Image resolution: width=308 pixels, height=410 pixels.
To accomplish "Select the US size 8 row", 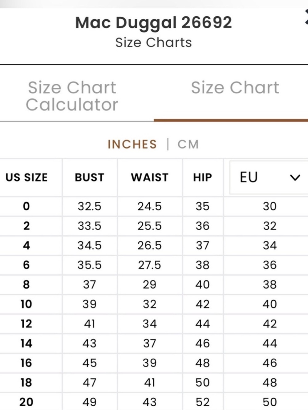I will click(154, 285).
